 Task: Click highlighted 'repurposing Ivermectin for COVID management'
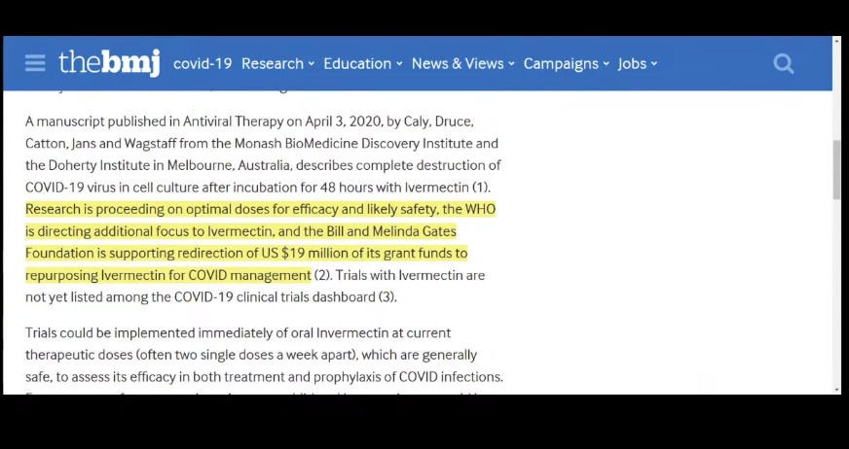tap(168, 276)
